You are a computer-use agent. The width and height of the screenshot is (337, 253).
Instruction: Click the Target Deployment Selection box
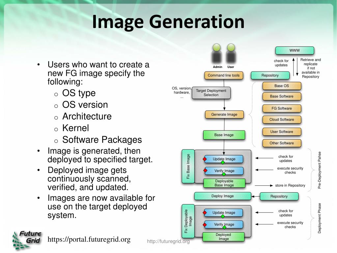(211, 93)
